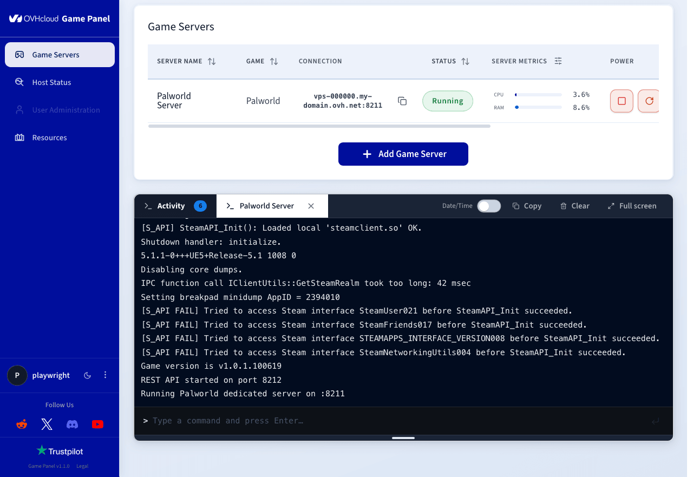Click the Activity badge showing 6
The image size is (693, 477).
tap(200, 206)
